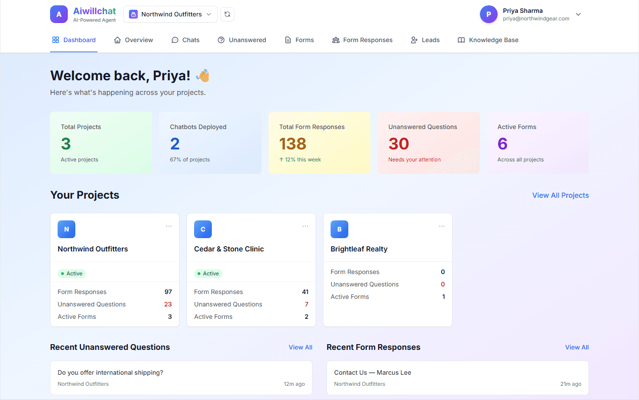Open the Unanswered tab

click(242, 40)
